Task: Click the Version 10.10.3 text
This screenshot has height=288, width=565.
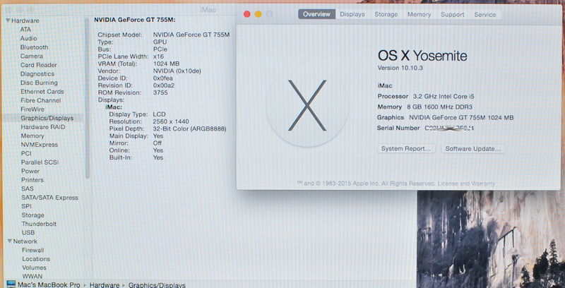Action: (401, 68)
